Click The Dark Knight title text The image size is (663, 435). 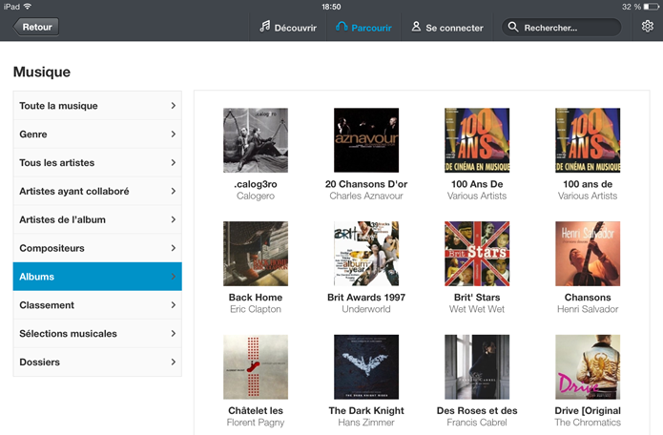click(366, 411)
